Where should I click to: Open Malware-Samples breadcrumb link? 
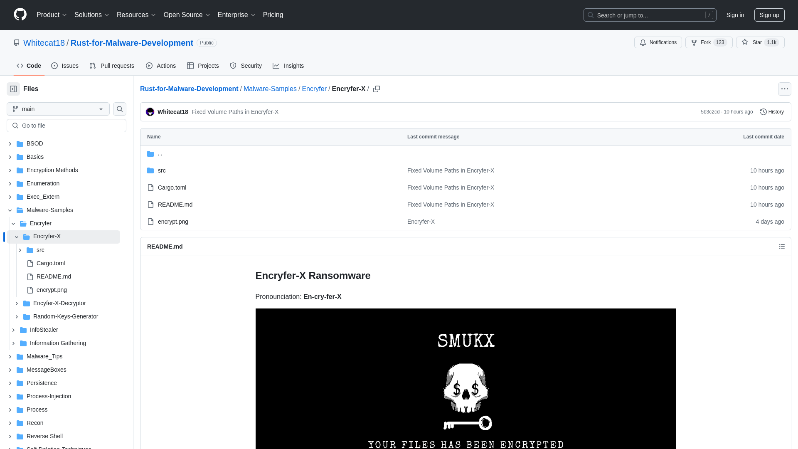pyautogui.click(x=270, y=89)
